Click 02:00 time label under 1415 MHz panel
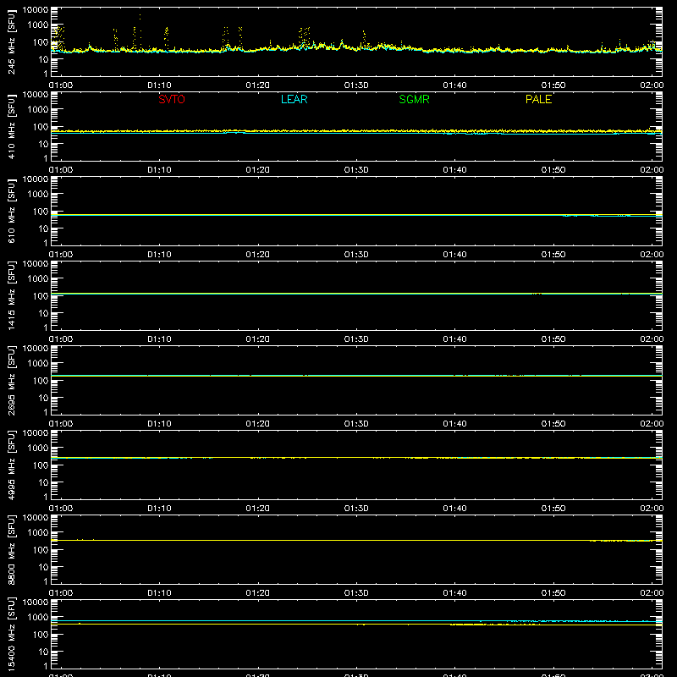This screenshot has height=677, width=677. tap(652, 339)
